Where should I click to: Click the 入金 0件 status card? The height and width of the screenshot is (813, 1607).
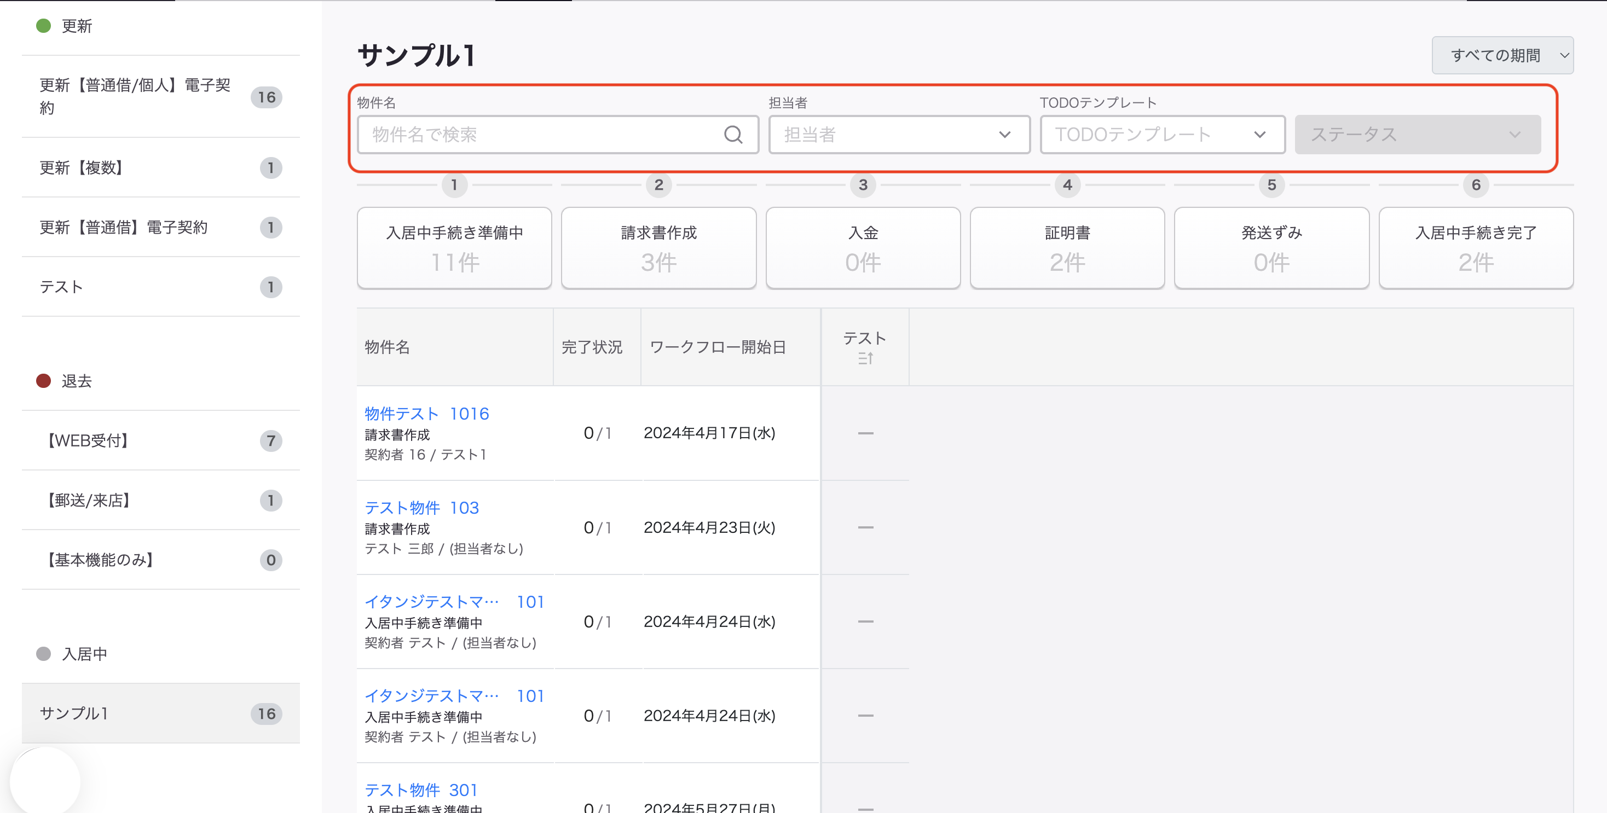[863, 247]
